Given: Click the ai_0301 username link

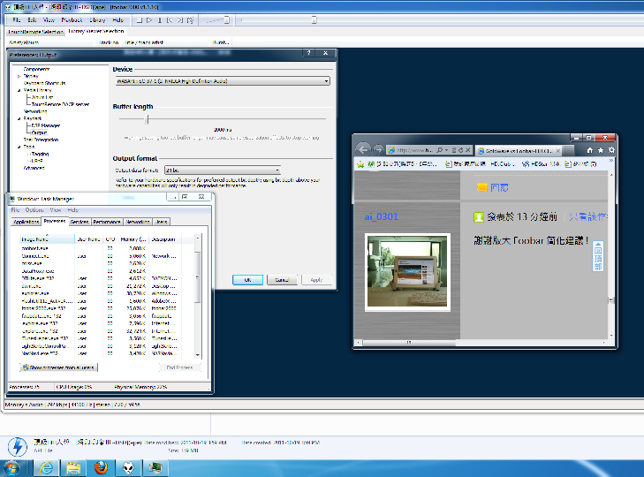Looking at the screenshot, I should (381, 217).
